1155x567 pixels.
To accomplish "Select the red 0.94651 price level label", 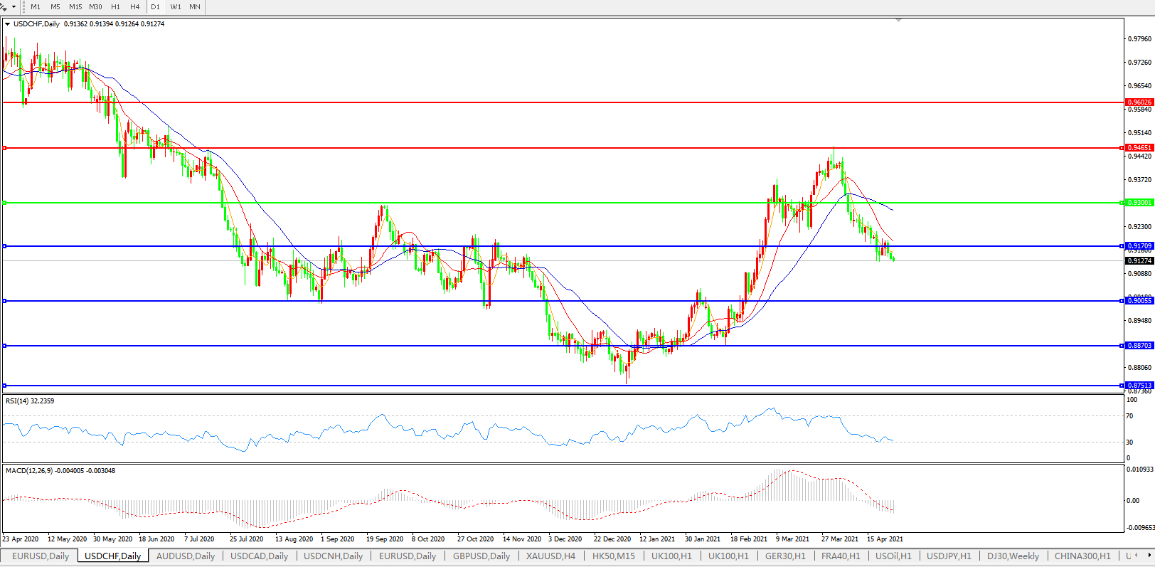I will tap(1139, 148).
